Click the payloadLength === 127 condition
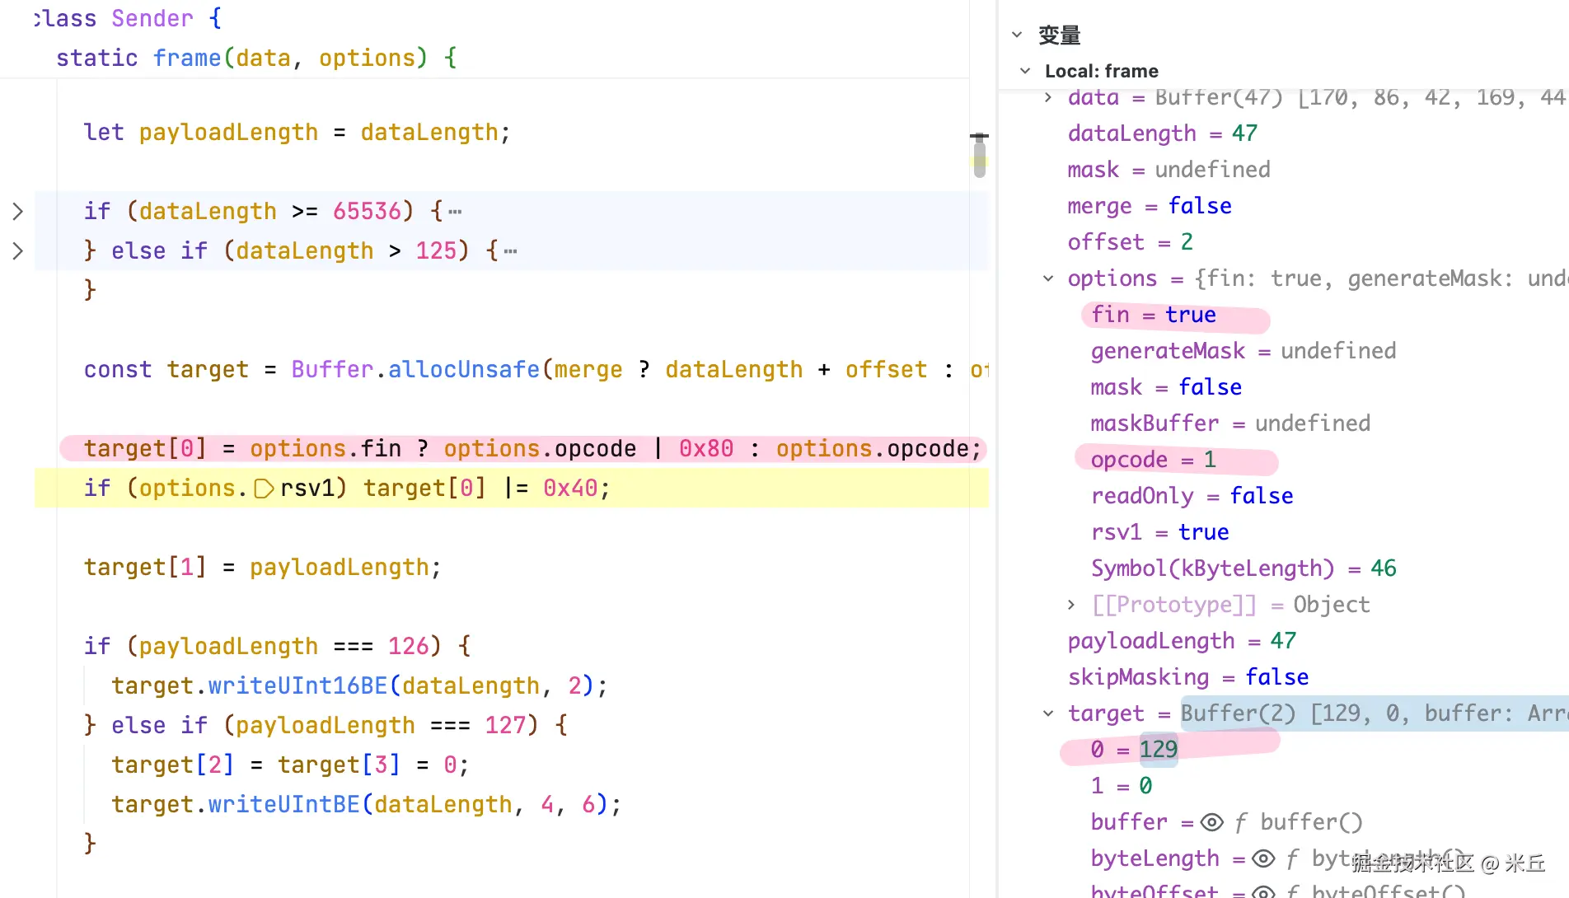The width and height of the screenshot is (1569, 898). (x=381, y=725)
